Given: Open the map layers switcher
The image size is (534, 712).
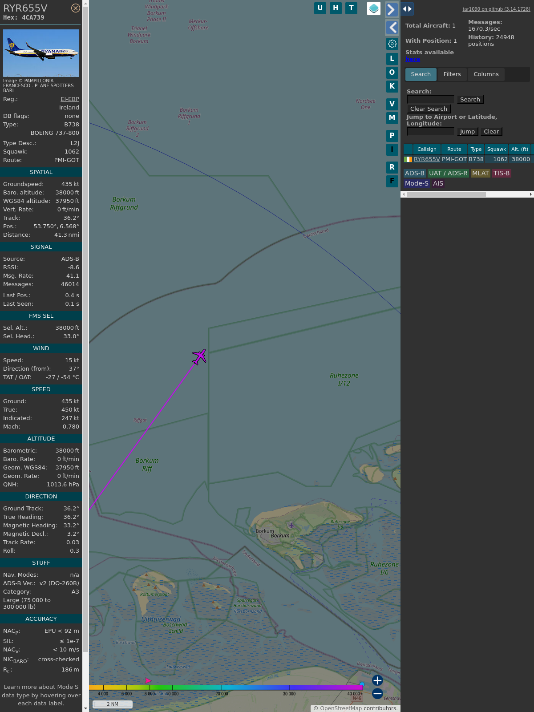Looking at the screenshot, I should (x=374, y=8).
